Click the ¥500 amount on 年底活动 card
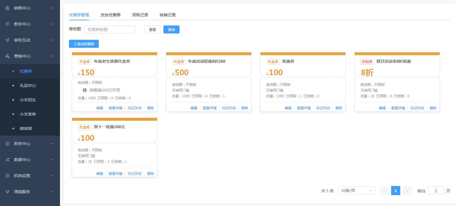Screen dimensions: 456x206 180,73
